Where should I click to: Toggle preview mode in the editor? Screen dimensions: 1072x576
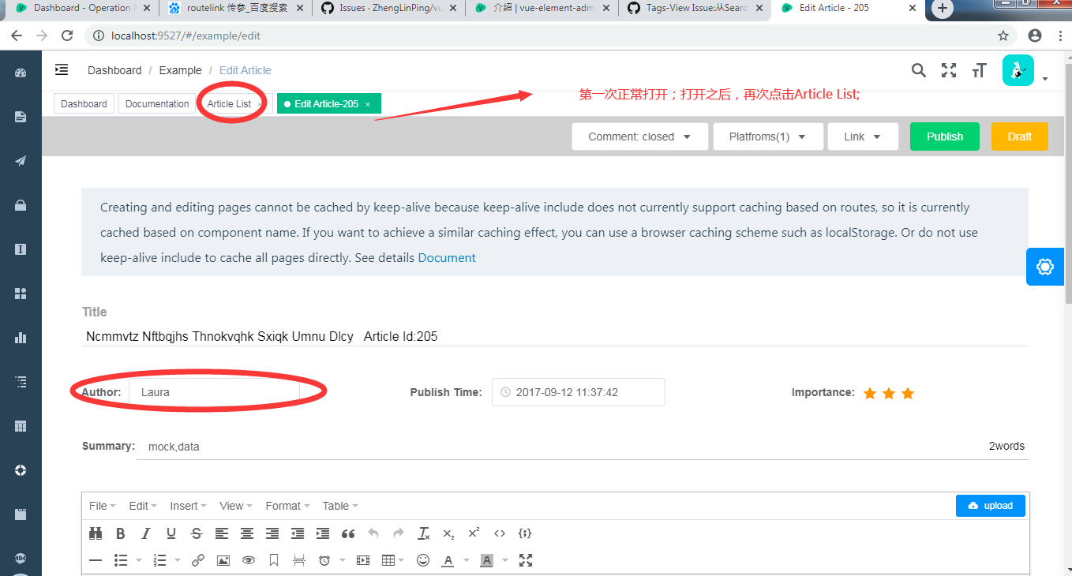click(248, 560)
